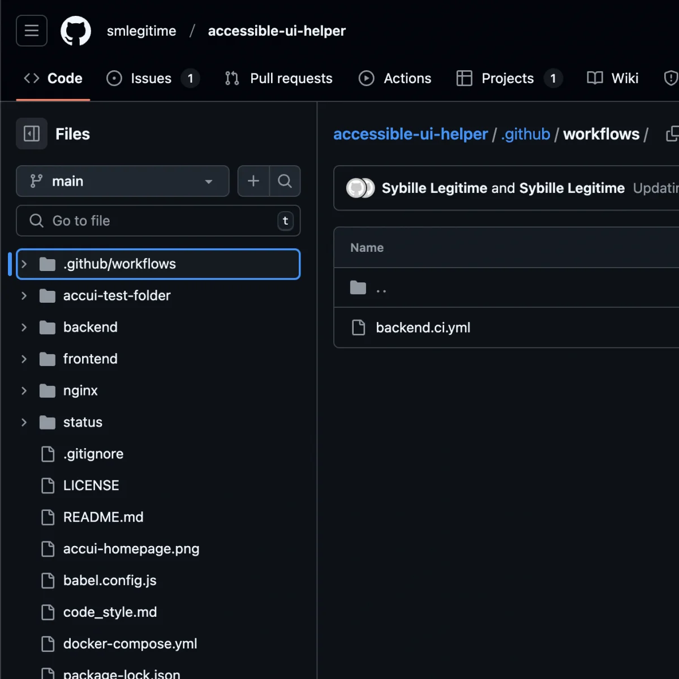Open the Issues tab
This screenshot has width=679, height=679.
153,78
